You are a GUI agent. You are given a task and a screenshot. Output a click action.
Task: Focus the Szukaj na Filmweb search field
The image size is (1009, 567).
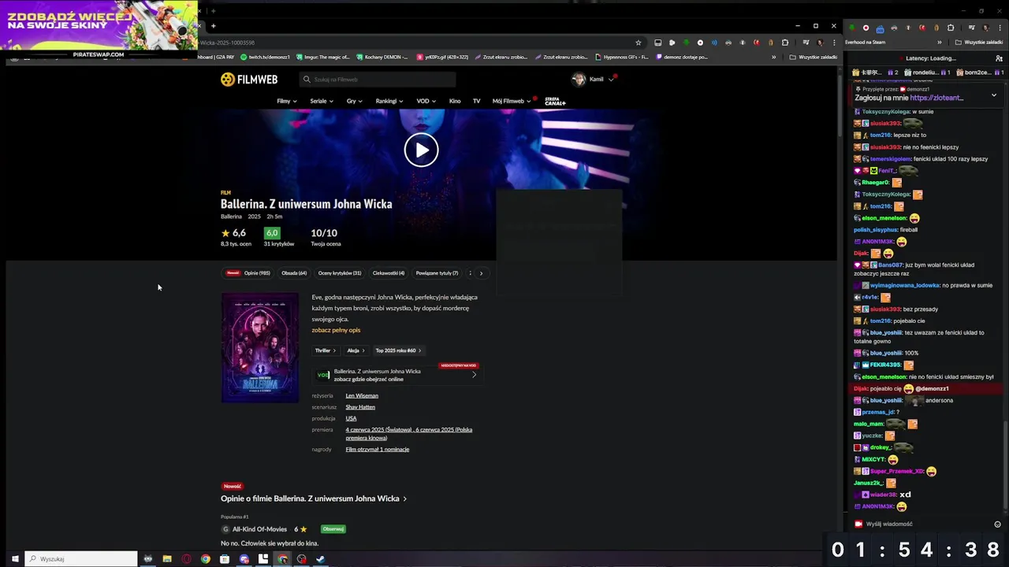coord(378,80)
